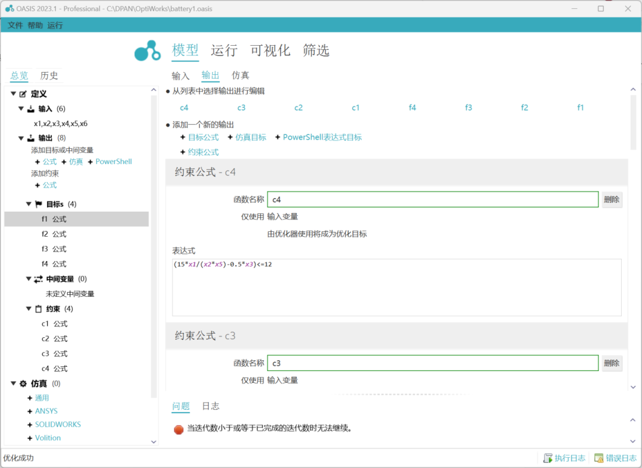Click plus icon before PowerShell表达式目标
Screen dimensions: 642x468
[x=278, y=137]
